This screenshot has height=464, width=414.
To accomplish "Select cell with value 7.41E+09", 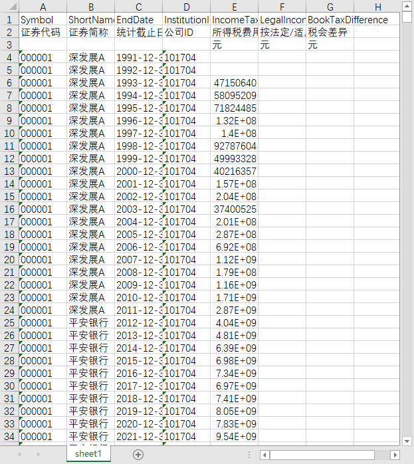I will tap(235, 398).
